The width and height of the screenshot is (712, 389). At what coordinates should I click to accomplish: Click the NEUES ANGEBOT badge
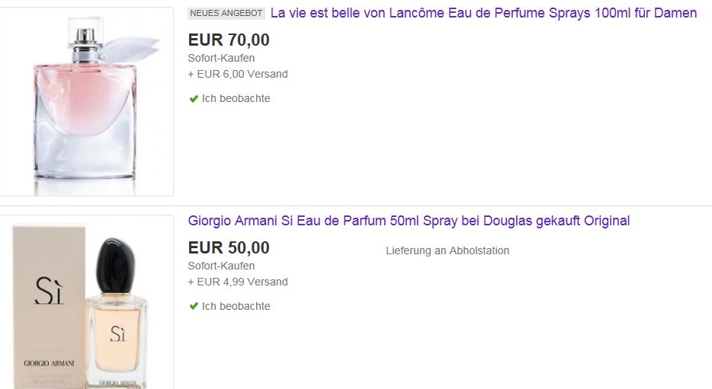(x=226, y=13)
